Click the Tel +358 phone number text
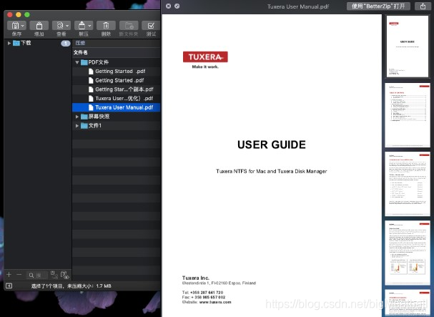This screenshot has width=434, height=317. click(203, 293)
